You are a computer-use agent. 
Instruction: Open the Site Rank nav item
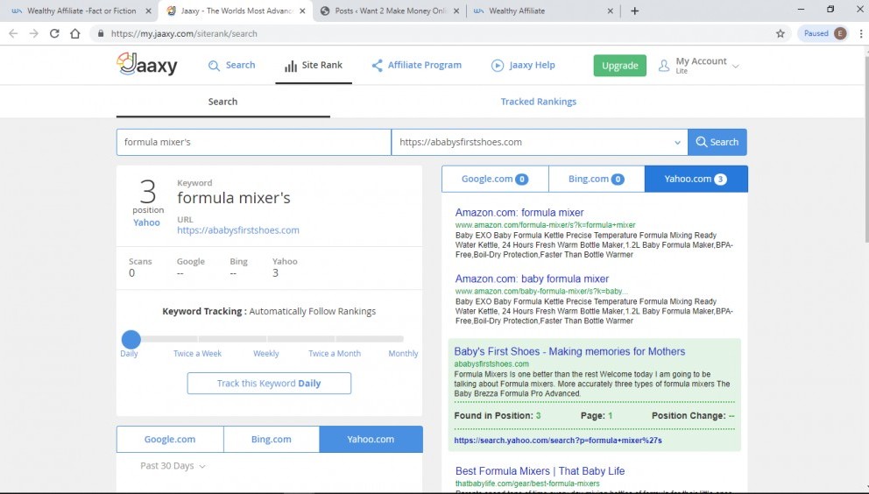[313, 66]
